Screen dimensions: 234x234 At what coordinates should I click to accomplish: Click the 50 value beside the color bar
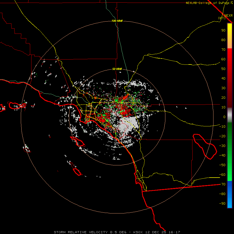pyautogui.click(x=223, y=69)
